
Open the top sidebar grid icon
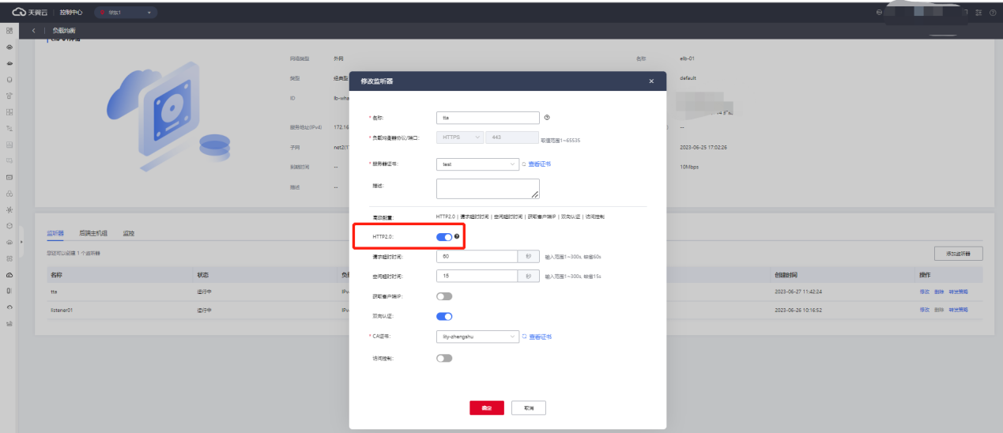tap(9, 30)
